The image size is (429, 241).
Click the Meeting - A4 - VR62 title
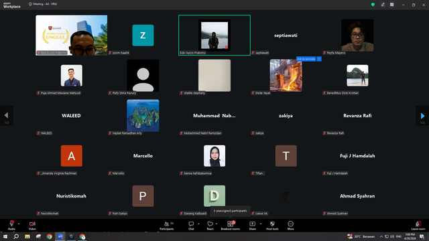(45, 4)
